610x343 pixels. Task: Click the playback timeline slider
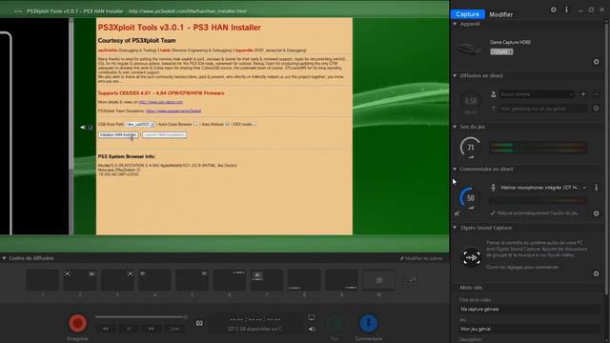pos(141,317)
